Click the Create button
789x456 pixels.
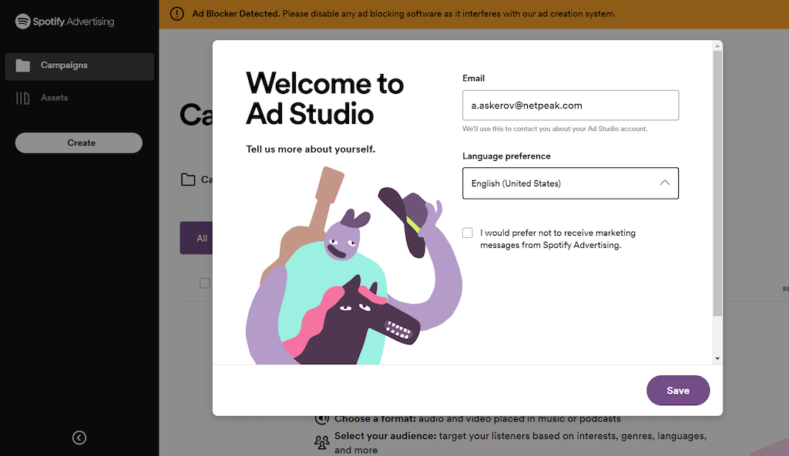(79, 143)
